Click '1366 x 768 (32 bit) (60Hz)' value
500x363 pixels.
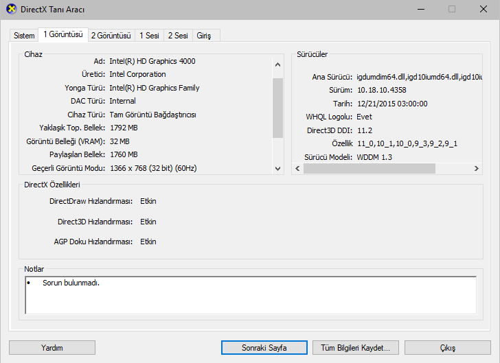(x=153, y=168)
